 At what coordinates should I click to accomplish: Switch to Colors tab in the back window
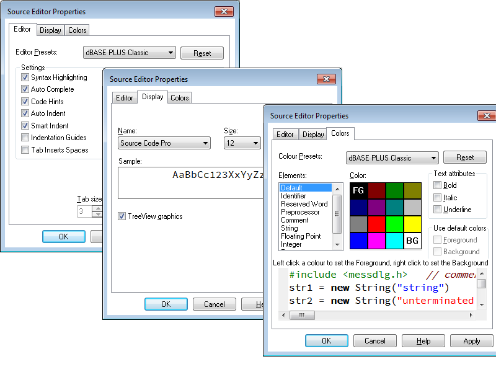(x=77, y=30)
